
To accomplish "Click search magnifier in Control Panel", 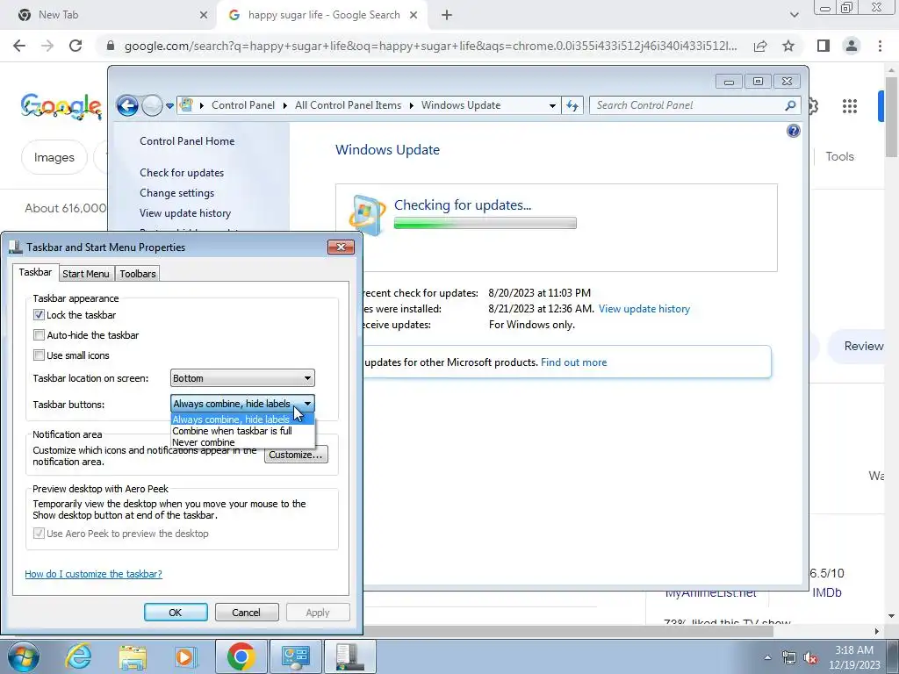I will (x=790, y=105).
